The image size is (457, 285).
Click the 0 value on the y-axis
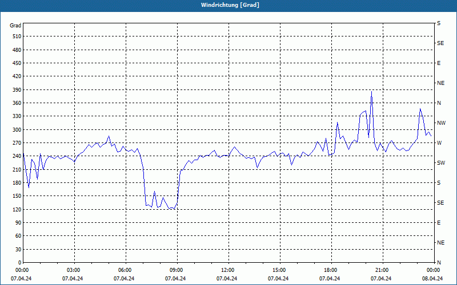19,262
